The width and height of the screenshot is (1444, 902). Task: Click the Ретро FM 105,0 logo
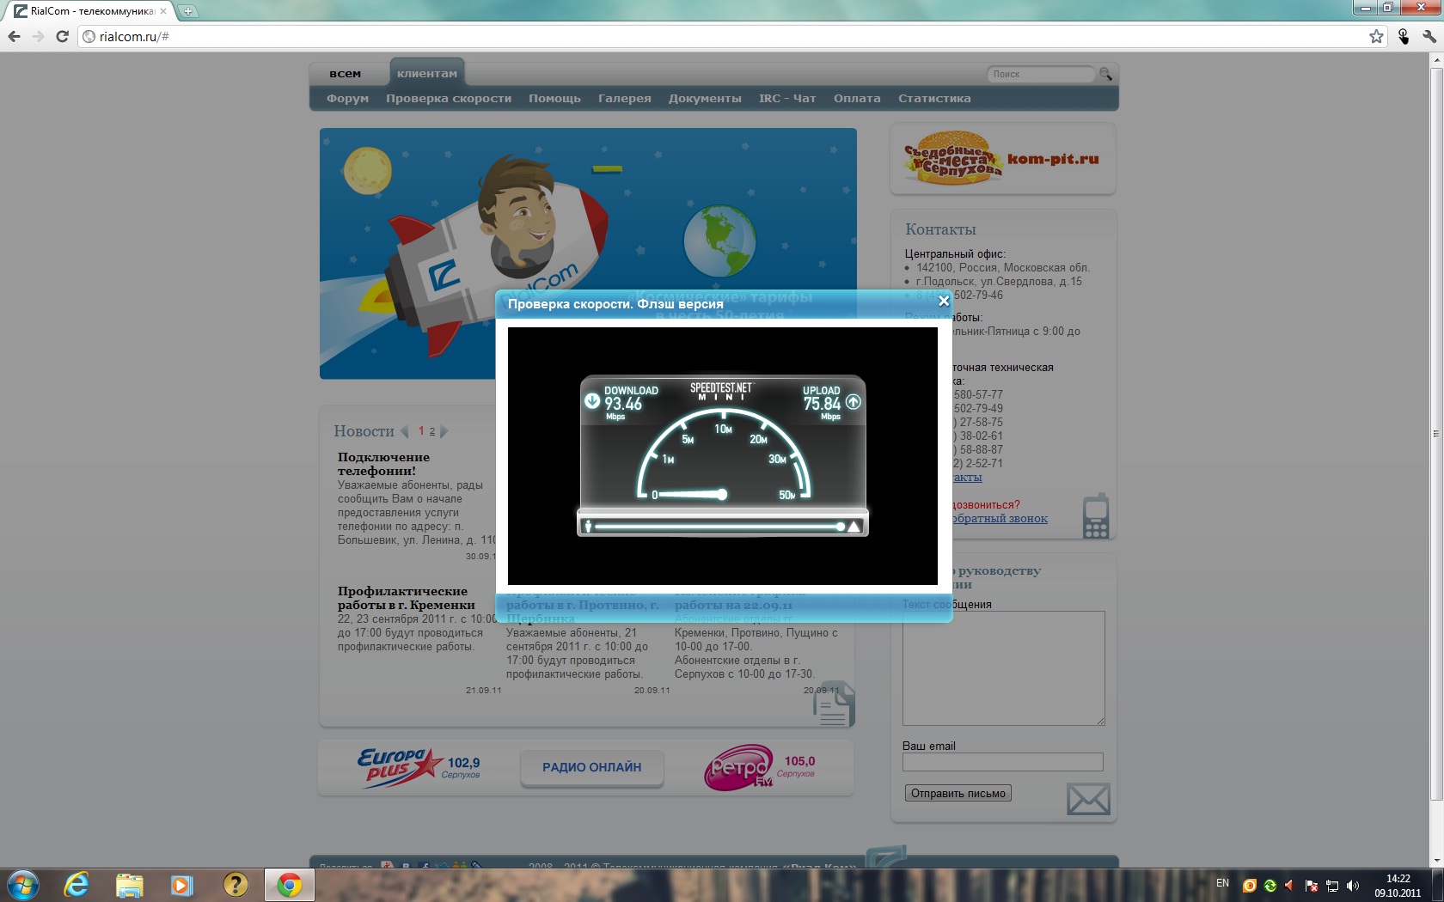759,766
